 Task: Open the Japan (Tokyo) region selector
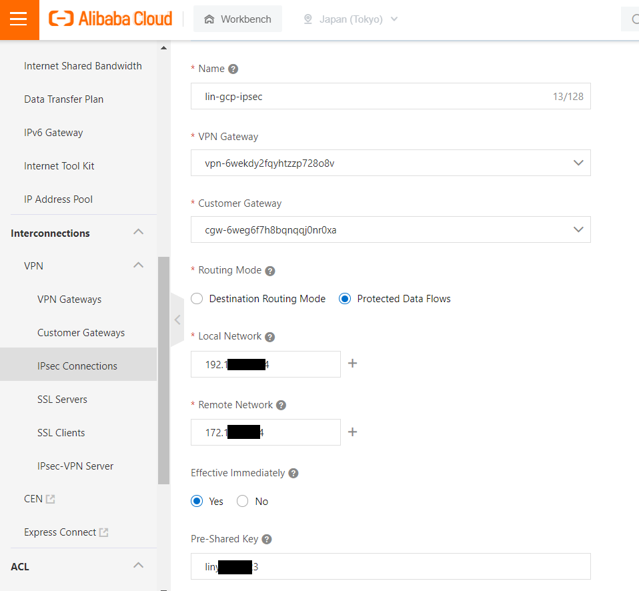(x=350, y=19)
